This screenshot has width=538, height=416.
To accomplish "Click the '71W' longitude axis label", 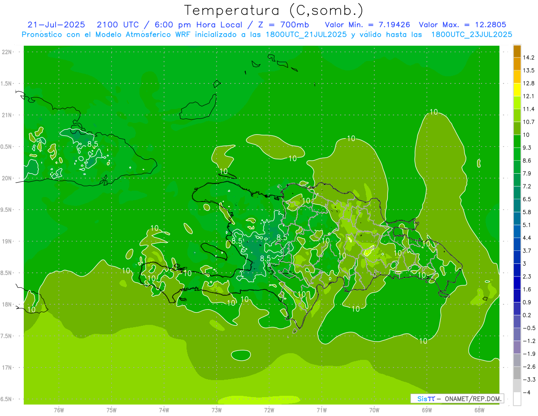I will click(321, 410).
